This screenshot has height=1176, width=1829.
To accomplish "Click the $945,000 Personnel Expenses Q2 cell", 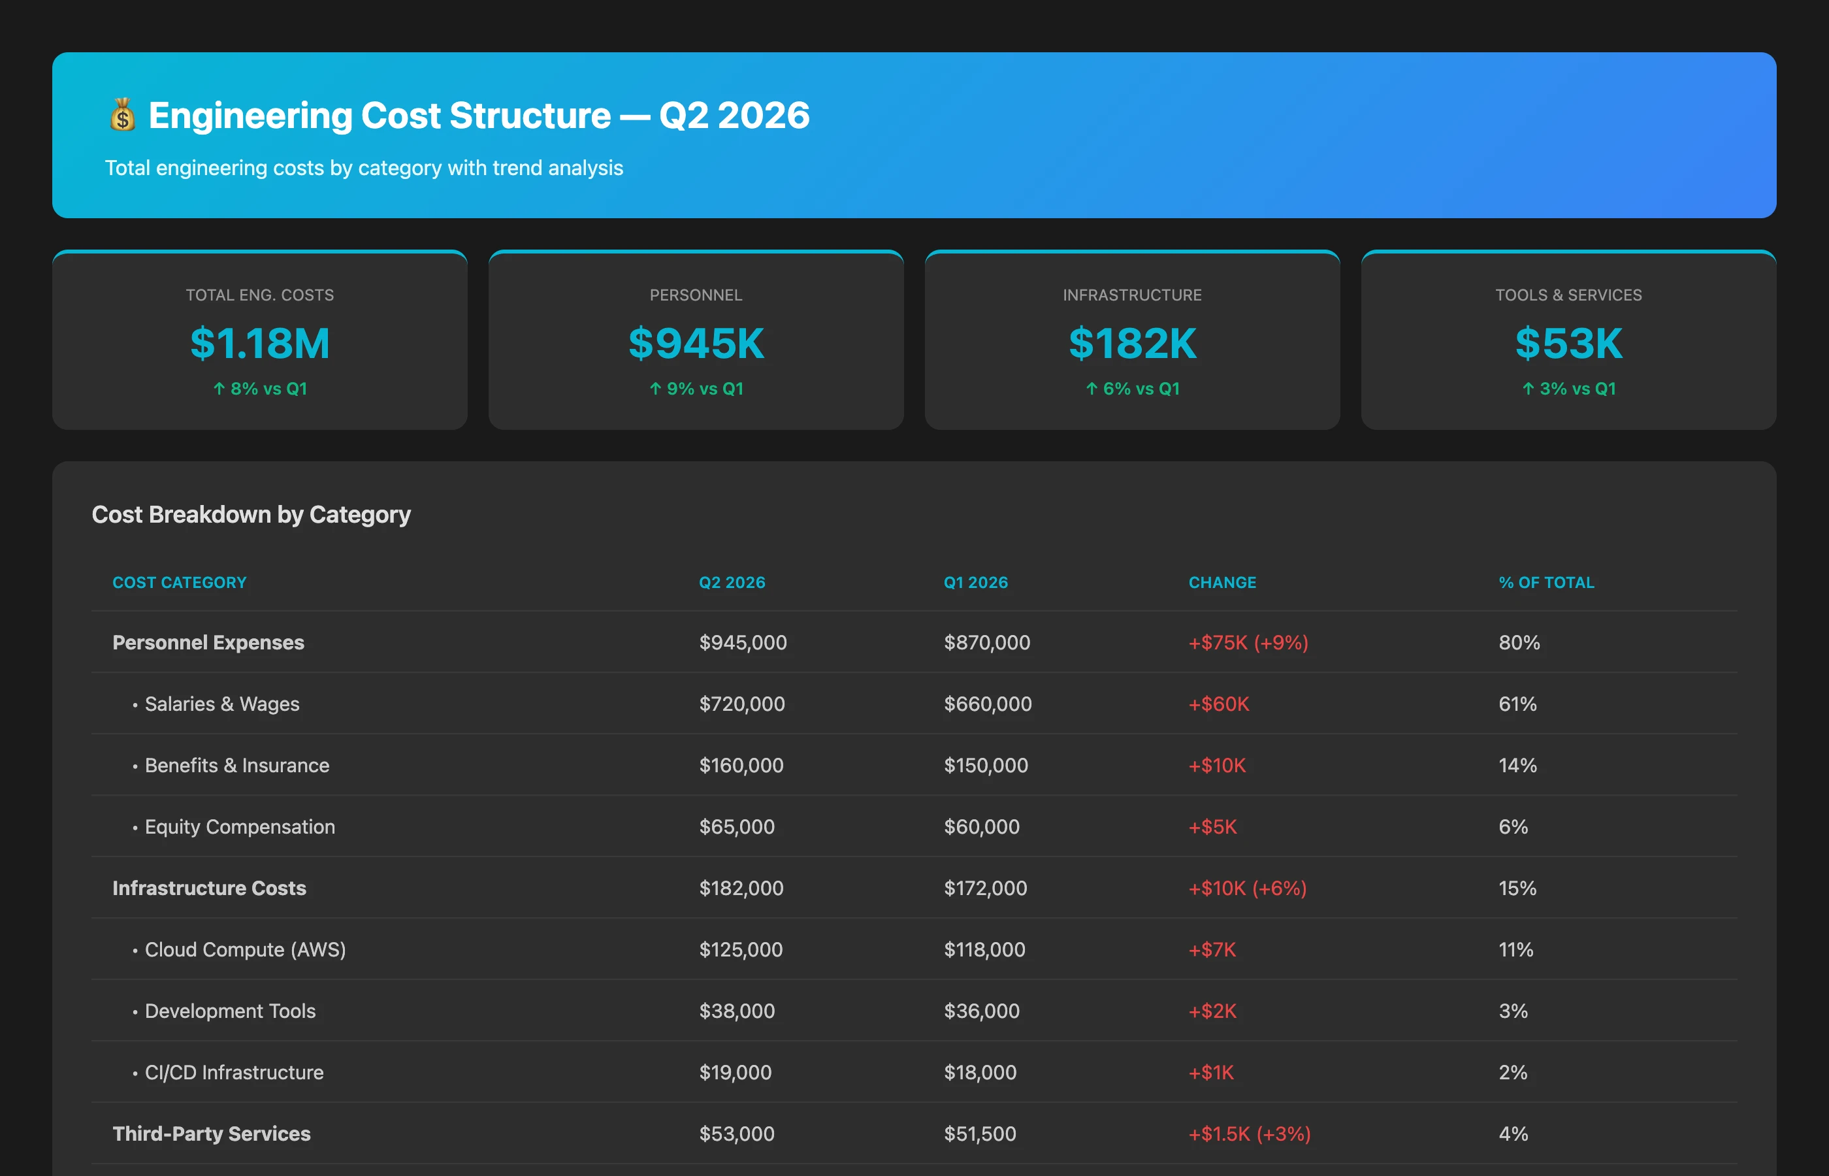I will click(x=743, y=642).
